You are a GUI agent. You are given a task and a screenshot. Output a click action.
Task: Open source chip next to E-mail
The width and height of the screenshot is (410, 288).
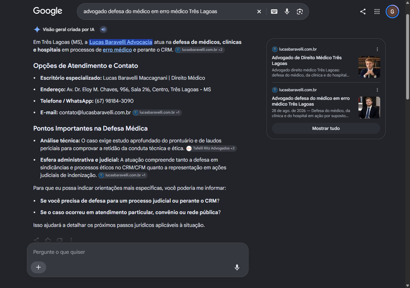pyautogui.click(x=157, y=113)
